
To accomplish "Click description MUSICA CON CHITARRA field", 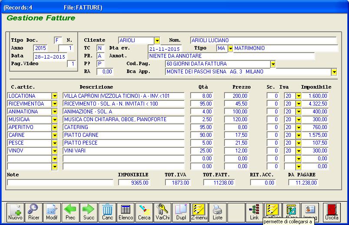I will tap(124, 119).
